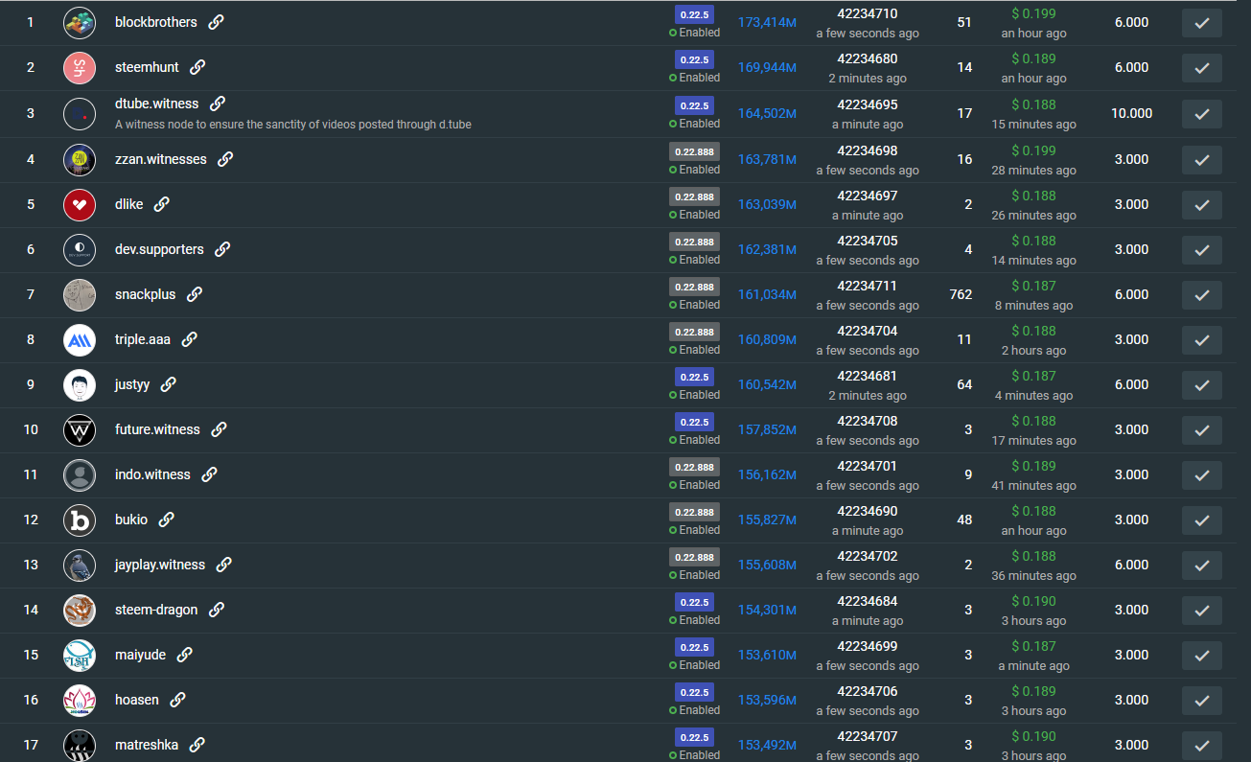1251x762 pixels.
Task: Click steem-dragon price feed $ 0.190
Action: [x=1033, y=601]
